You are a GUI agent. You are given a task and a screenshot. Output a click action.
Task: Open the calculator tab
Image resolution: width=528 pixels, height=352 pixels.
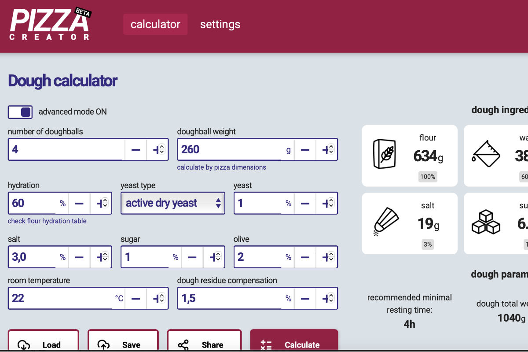(x=155, y=24)
